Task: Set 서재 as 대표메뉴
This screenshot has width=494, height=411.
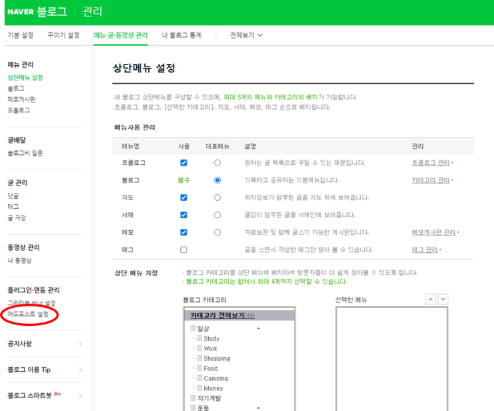Action: click(217, 215)
